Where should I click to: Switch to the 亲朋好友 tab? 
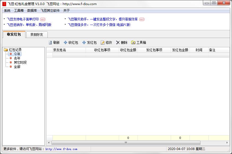pyautogui.click(x=37, y=35)
